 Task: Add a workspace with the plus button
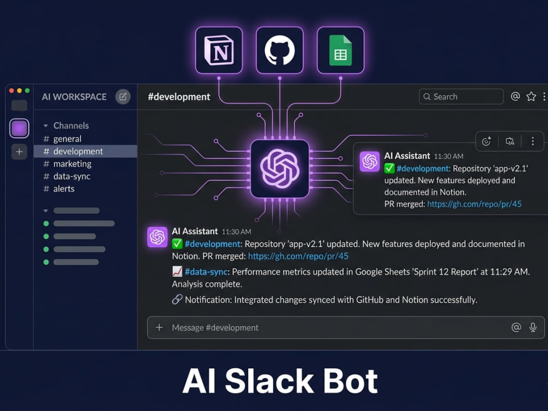[19, 152]
